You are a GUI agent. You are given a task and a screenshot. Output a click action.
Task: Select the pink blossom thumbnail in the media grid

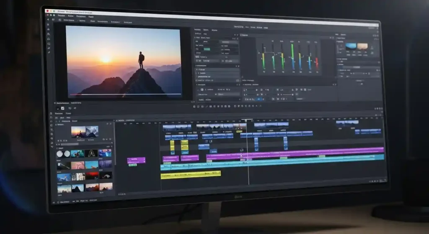pos(78,165)
